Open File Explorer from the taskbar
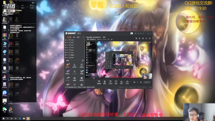Viewport: 215px width, 121px height. 24,118
